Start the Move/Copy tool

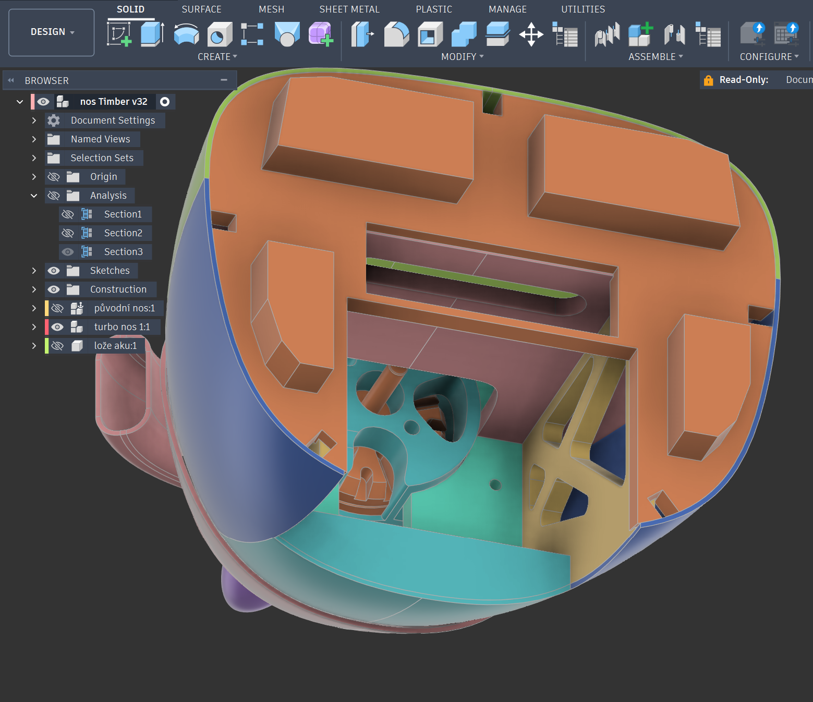tap(531, 35)
